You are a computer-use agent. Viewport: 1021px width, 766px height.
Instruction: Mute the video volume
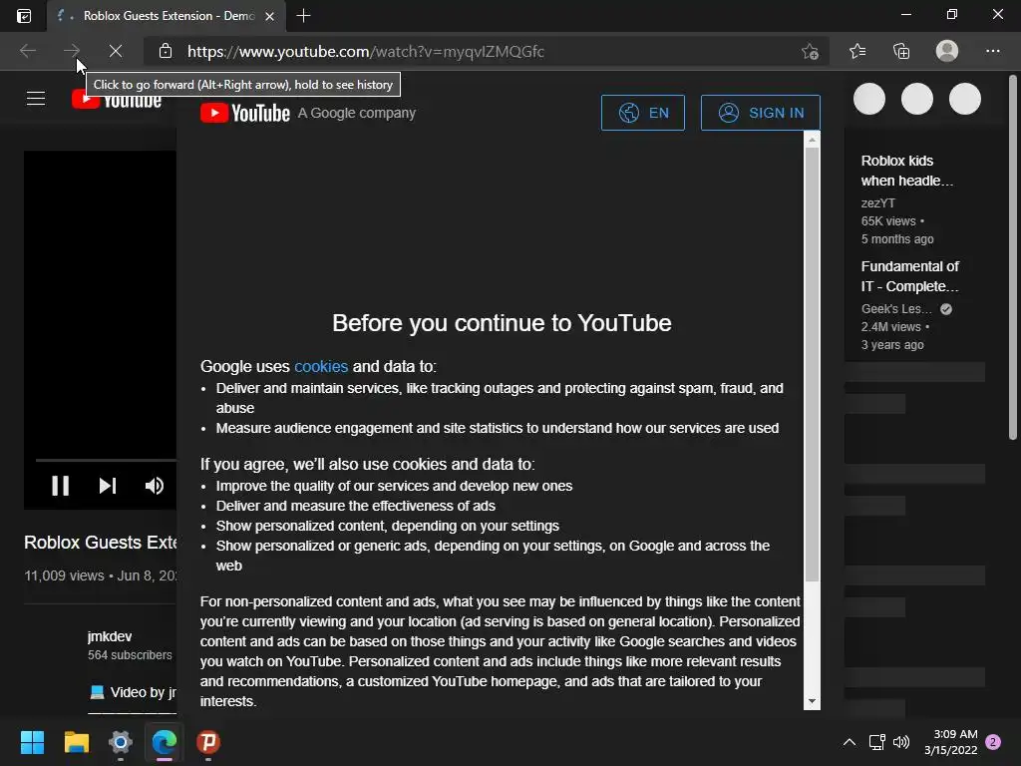tap(155, 486)
